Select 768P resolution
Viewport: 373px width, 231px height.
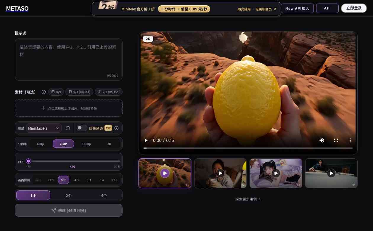(63, 144)
